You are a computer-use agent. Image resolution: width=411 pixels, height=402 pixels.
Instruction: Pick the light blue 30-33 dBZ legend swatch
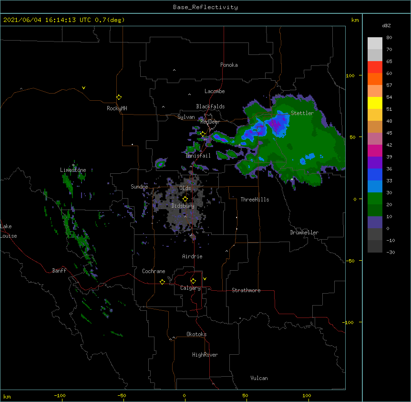(375, 187)
